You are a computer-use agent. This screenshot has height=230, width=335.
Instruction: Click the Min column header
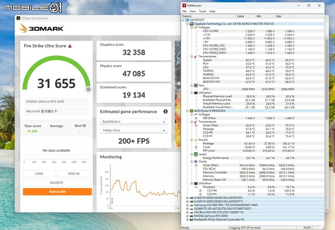point(265,16)
